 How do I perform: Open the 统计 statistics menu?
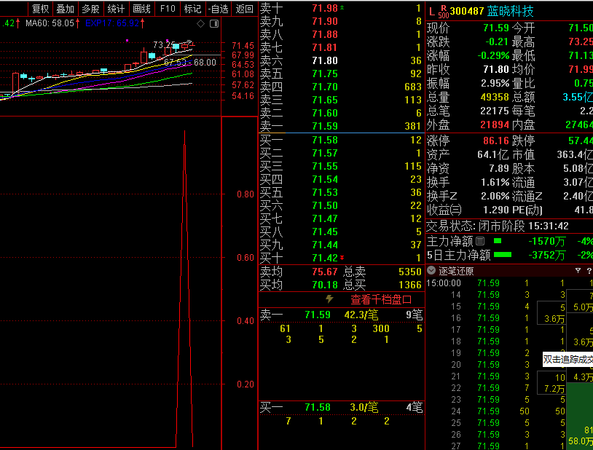click(116, 9)
